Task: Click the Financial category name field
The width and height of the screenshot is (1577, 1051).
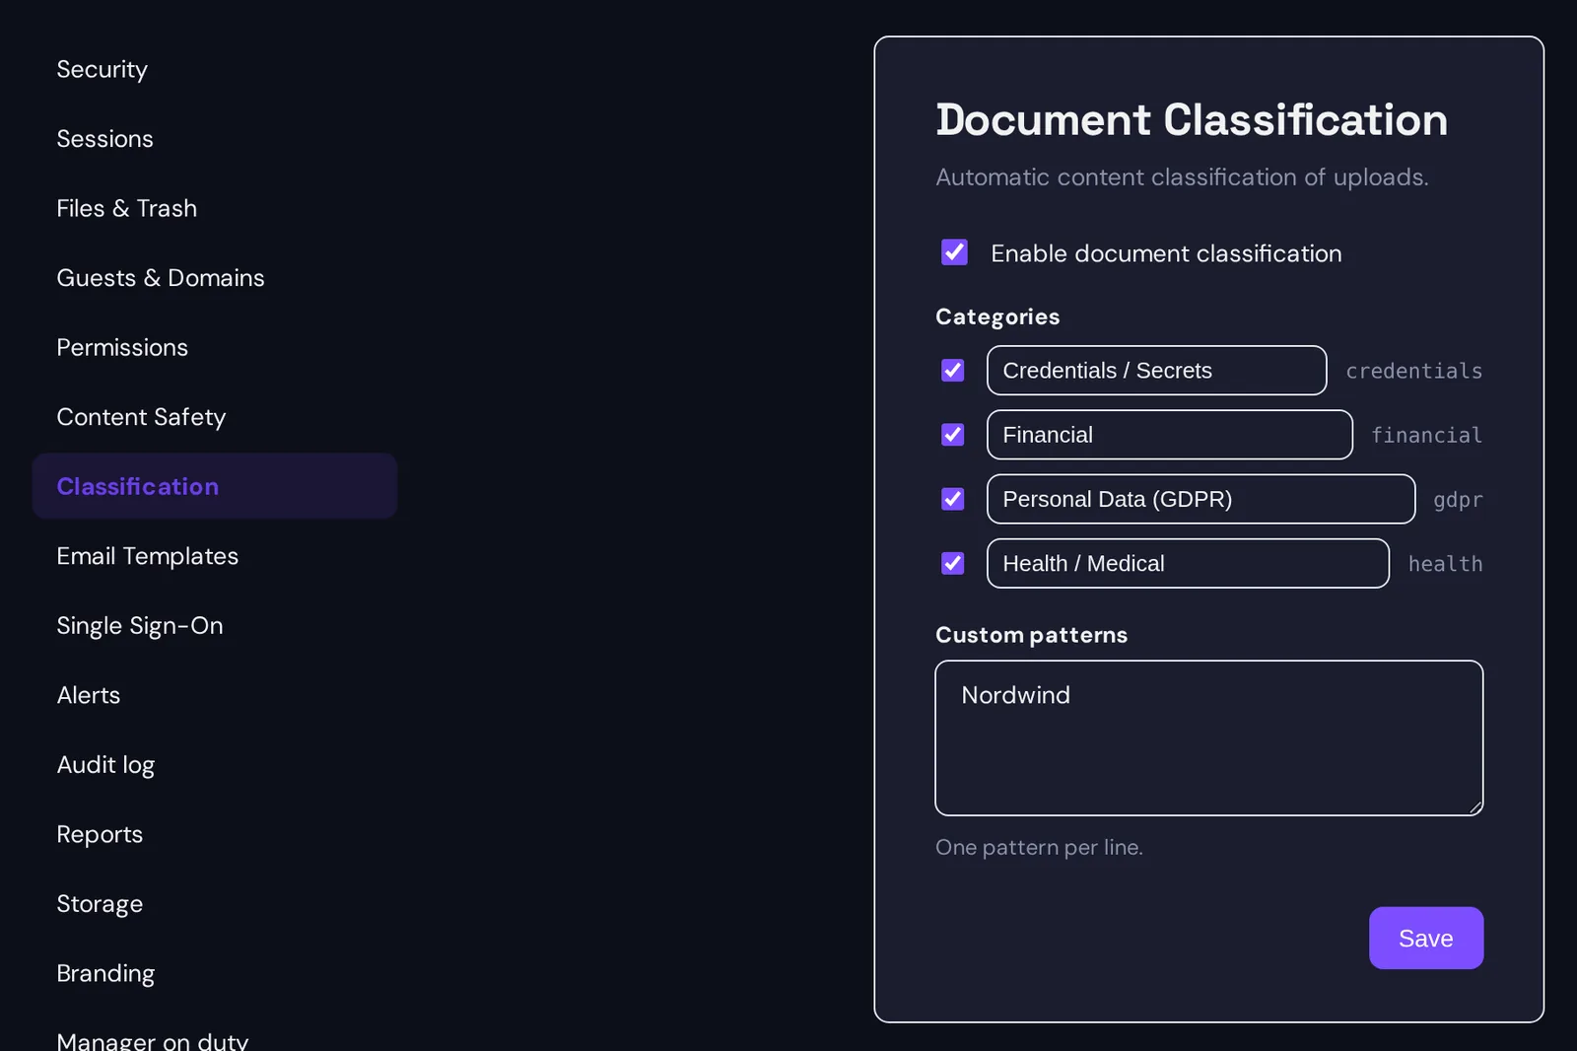Action: (x=1169, y=435)
